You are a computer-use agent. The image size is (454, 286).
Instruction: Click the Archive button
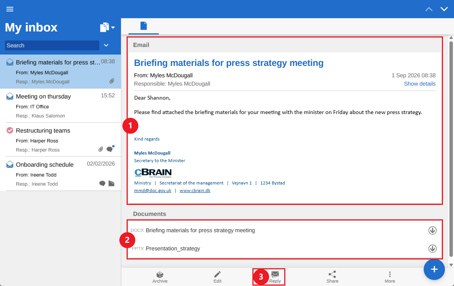point(160,277)
